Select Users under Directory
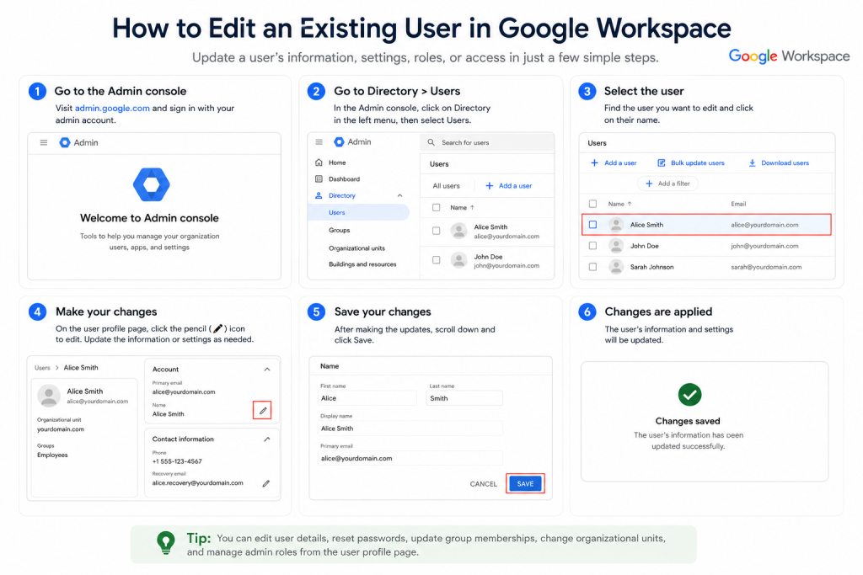 coord(358,213)
